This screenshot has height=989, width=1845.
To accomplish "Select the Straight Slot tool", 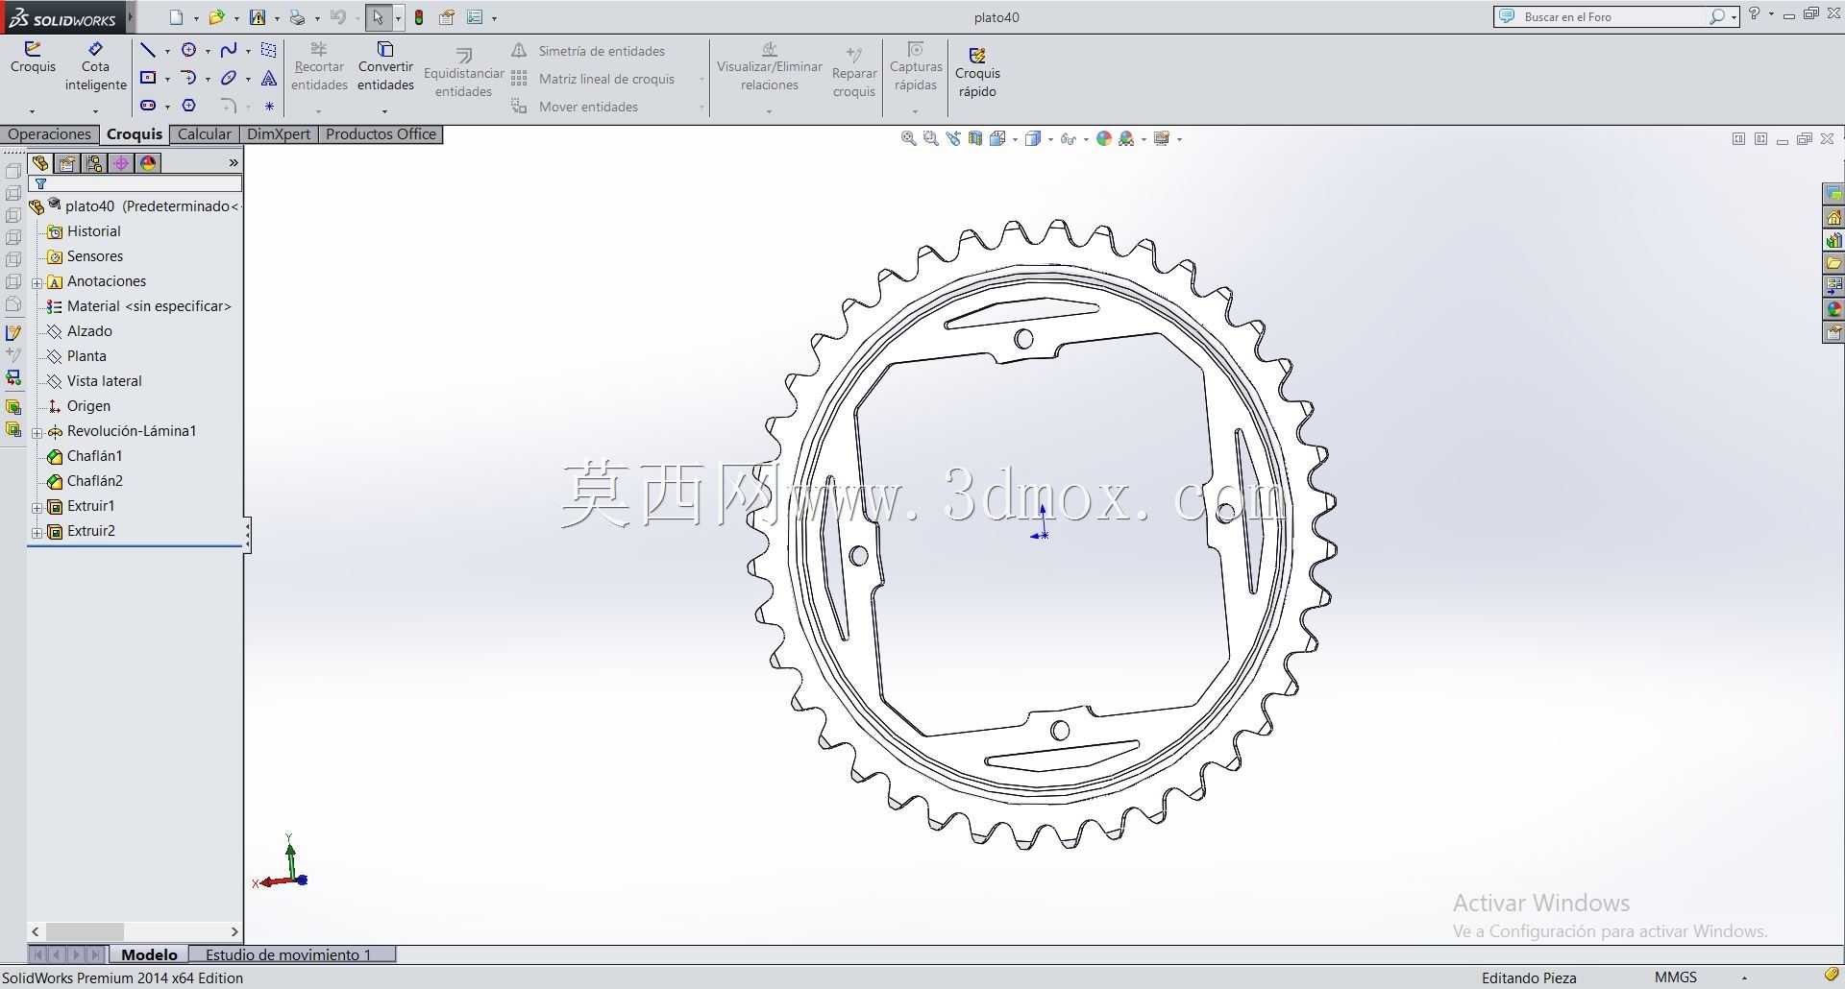I will [x=148, y=106].
